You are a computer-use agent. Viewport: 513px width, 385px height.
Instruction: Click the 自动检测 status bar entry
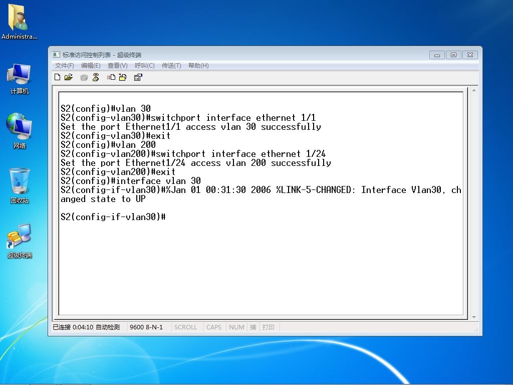pos(108,327)
